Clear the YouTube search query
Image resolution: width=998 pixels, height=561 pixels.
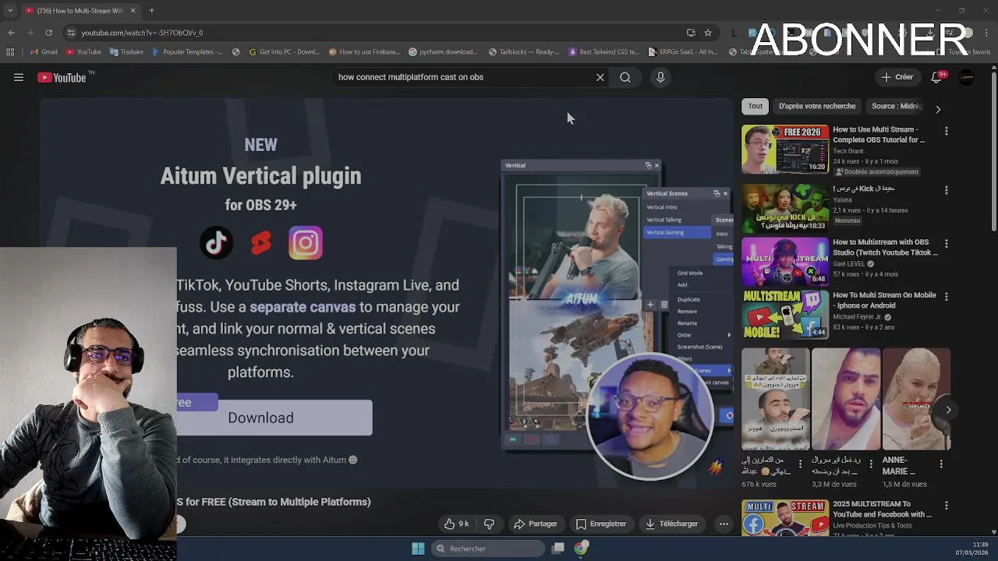point(600,77)
